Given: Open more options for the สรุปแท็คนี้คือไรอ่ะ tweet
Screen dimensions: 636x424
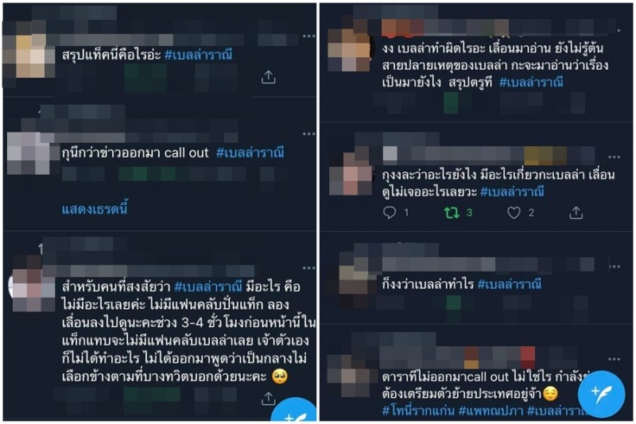Looking at the screenshot, I should coord(308,37).
